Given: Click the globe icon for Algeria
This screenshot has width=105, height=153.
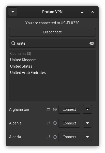Looking at the screenshot, I should pos(55,137).
